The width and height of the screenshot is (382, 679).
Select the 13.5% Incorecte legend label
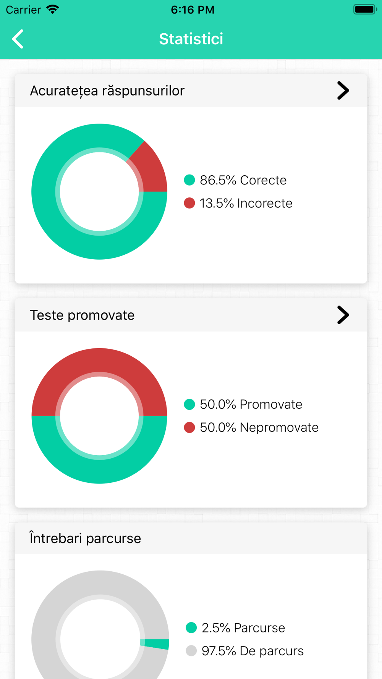click(x=246, y=203)
